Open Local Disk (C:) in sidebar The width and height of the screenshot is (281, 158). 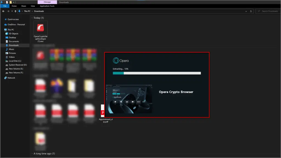coord(15,61)
